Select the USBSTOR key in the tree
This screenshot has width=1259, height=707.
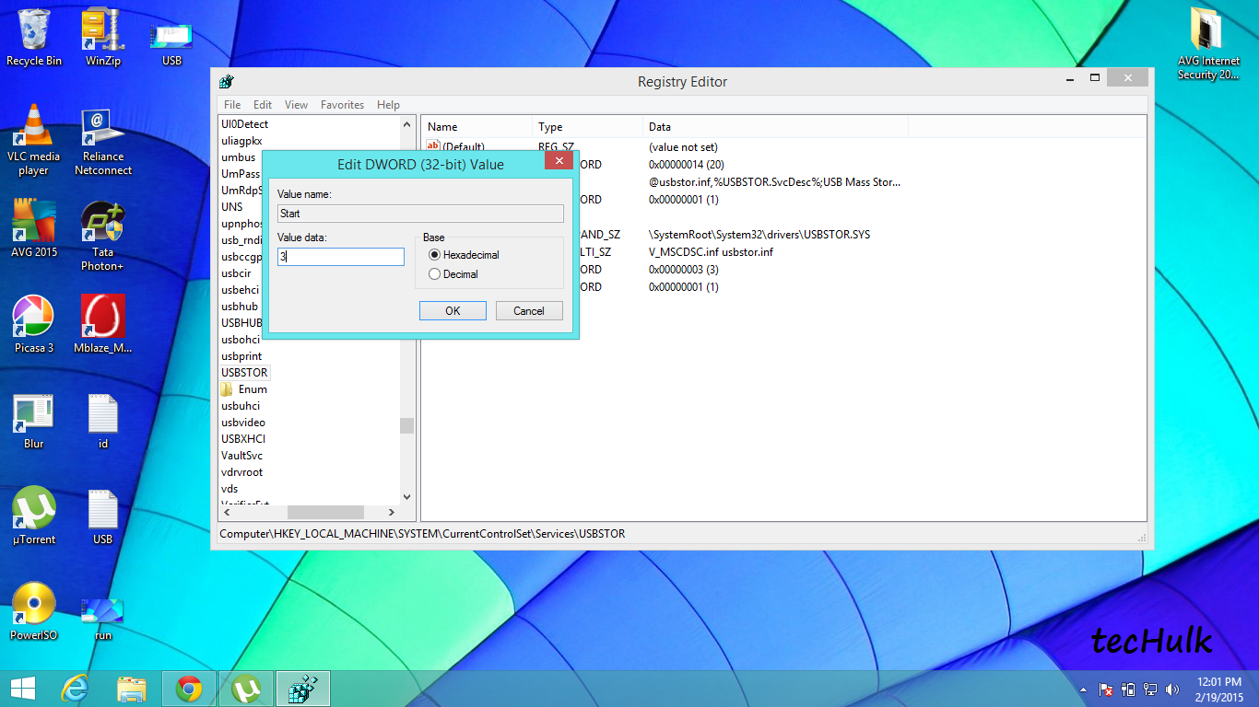click(x=243, y=372)
